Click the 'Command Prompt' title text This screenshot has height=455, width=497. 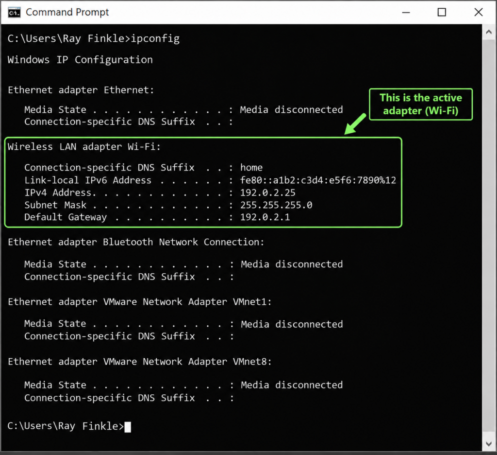tap(67, 12)
